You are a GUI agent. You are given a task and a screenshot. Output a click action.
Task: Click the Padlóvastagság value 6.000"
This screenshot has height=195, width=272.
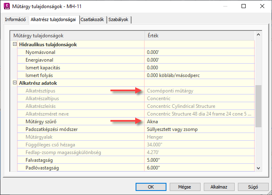(199, 168)
